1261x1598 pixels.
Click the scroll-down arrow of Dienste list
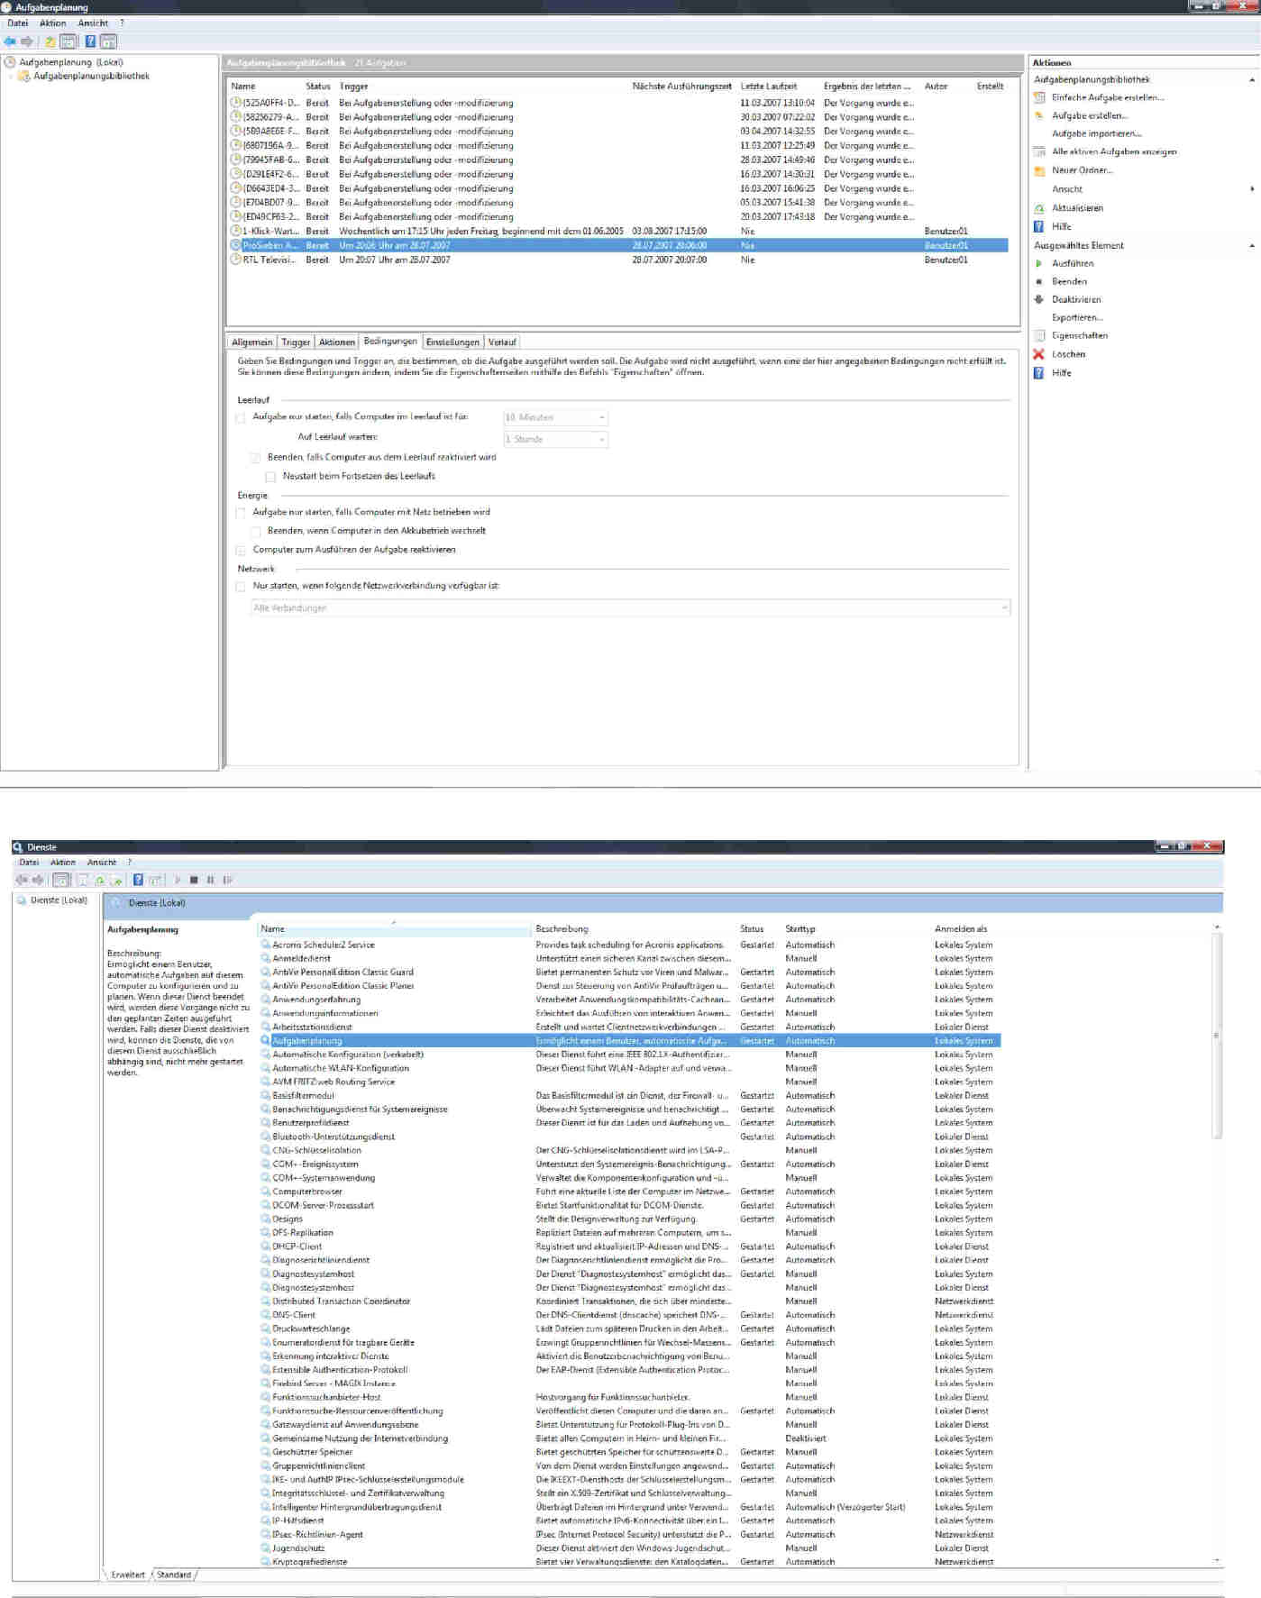[1217, 1561]
